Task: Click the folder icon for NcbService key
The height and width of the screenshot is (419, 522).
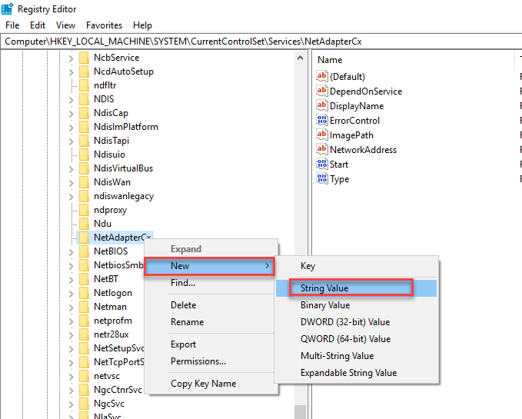Action: (x=84, y=58)
